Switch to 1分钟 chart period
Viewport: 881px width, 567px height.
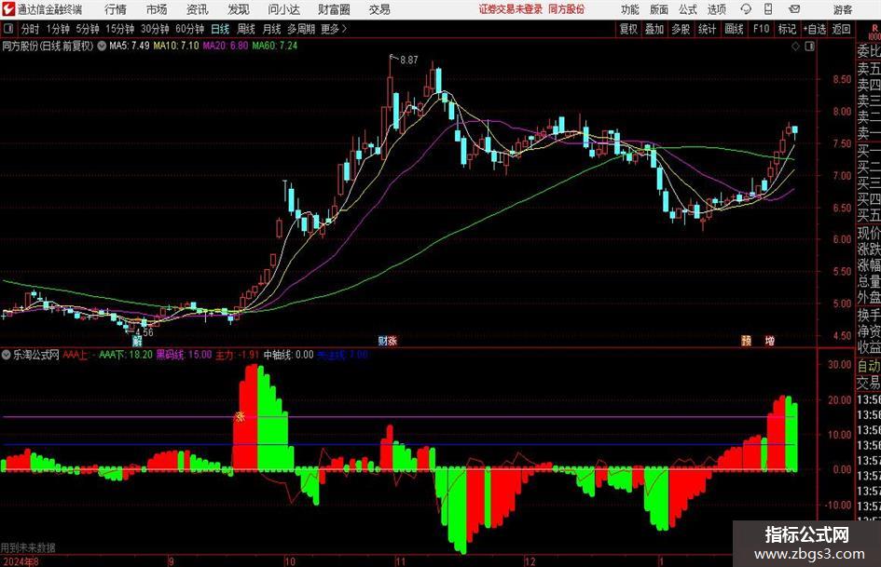58,29
